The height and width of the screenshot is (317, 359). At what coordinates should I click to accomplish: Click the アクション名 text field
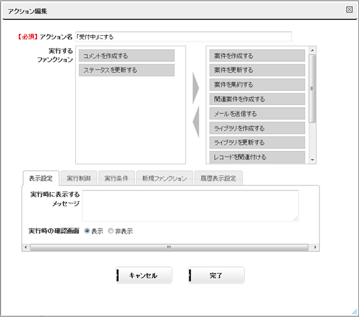tap(184, 36)
